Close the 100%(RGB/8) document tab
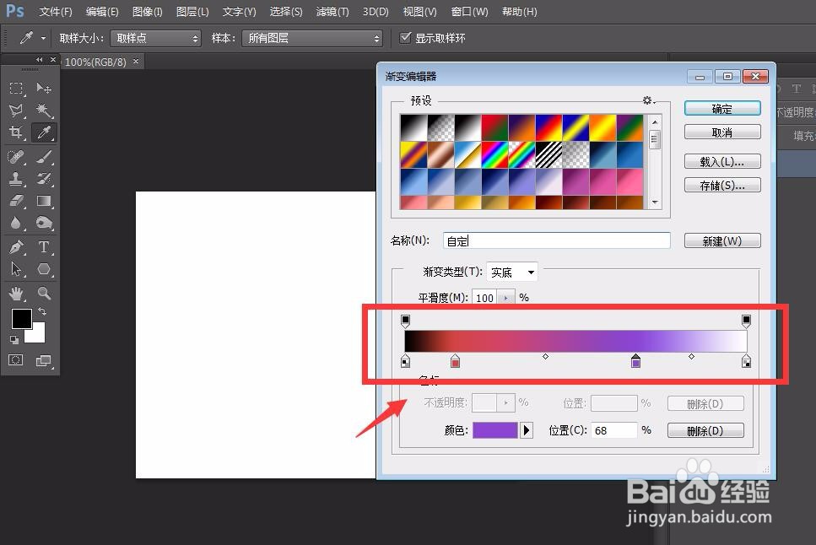The height and width of the screenshot is (545, 816). pyautogui.click(x=136, y=62)
